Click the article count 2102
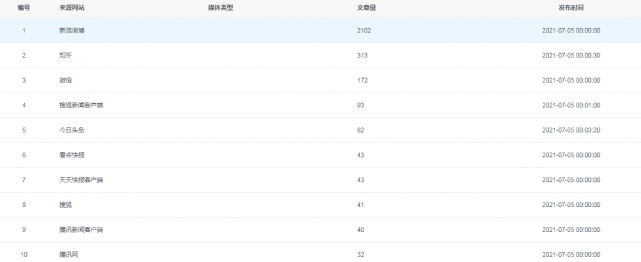This screenshot has width=641, height=262. click(364, 31)
